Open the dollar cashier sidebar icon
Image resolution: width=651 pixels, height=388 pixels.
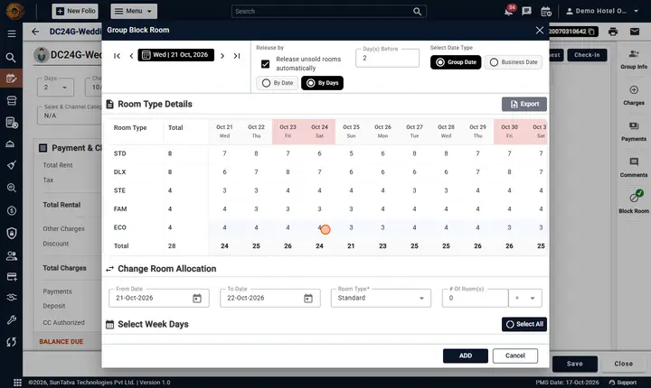coord(12,211)
